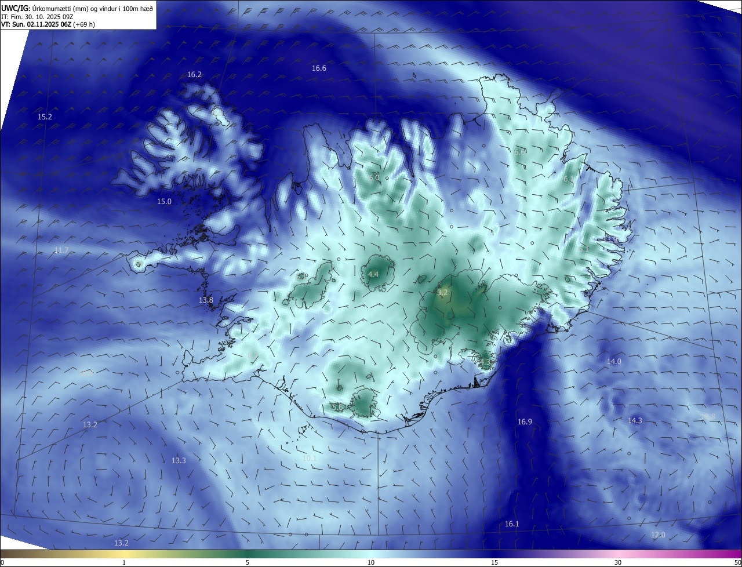
Task: Click the 15.2 value label
Action: (45, 117)
